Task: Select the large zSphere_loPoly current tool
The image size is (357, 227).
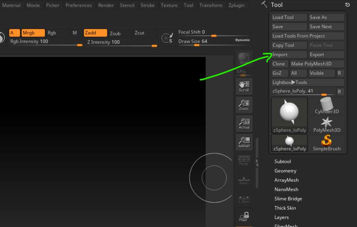Action: tap(289, 115)
